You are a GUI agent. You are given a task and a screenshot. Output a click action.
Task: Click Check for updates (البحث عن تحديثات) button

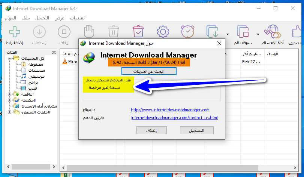149,71
